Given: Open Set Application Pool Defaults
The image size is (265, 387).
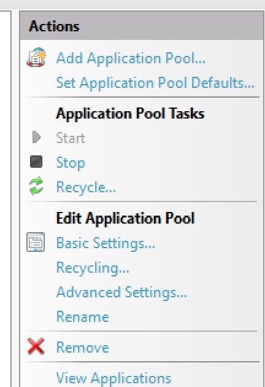Looking at the screenshot, I should (155, 82).
